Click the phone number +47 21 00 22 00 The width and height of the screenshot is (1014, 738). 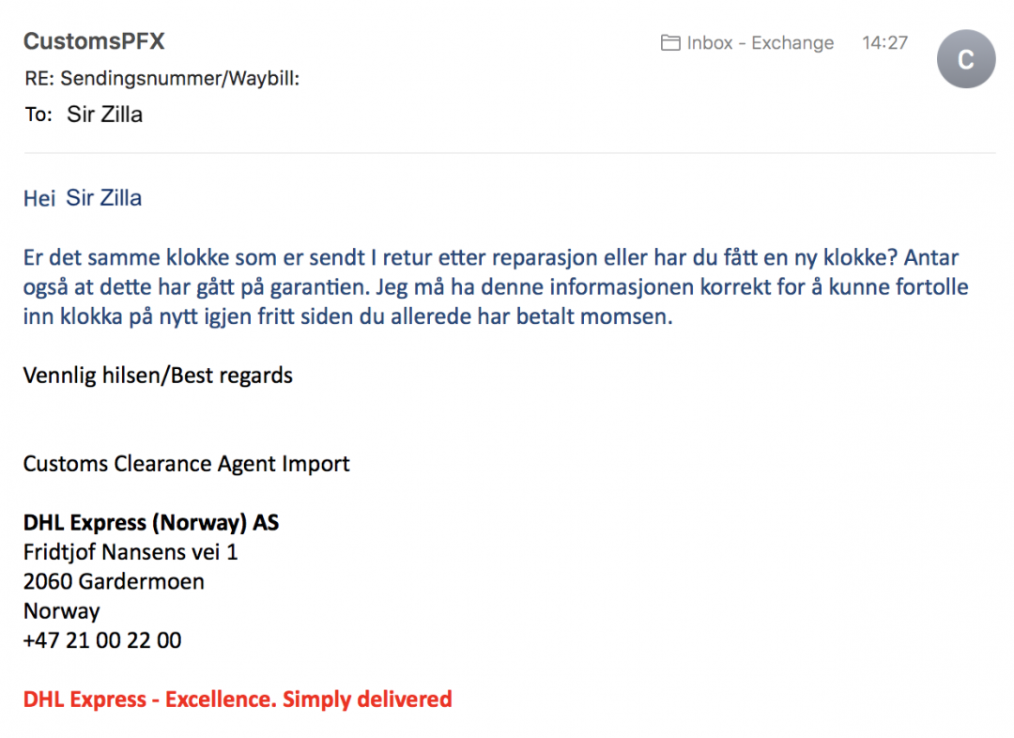(x=102, y=640)
